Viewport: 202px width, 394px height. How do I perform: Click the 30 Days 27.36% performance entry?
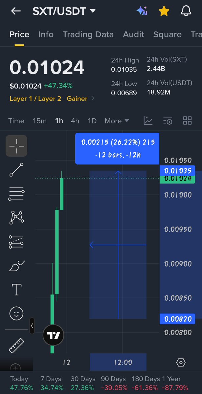click(83, 383)
